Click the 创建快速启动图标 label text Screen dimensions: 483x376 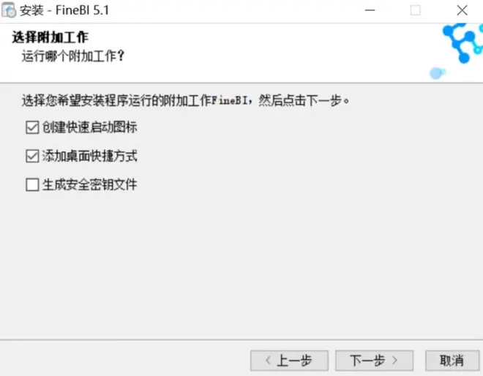(x=89, y=127)
